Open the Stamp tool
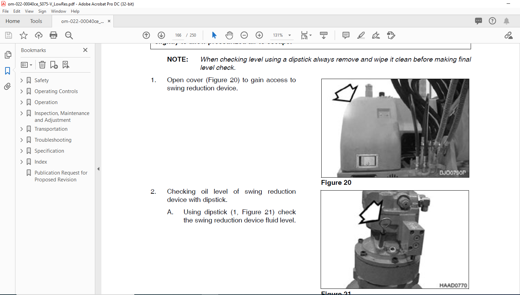 point(391,35)
